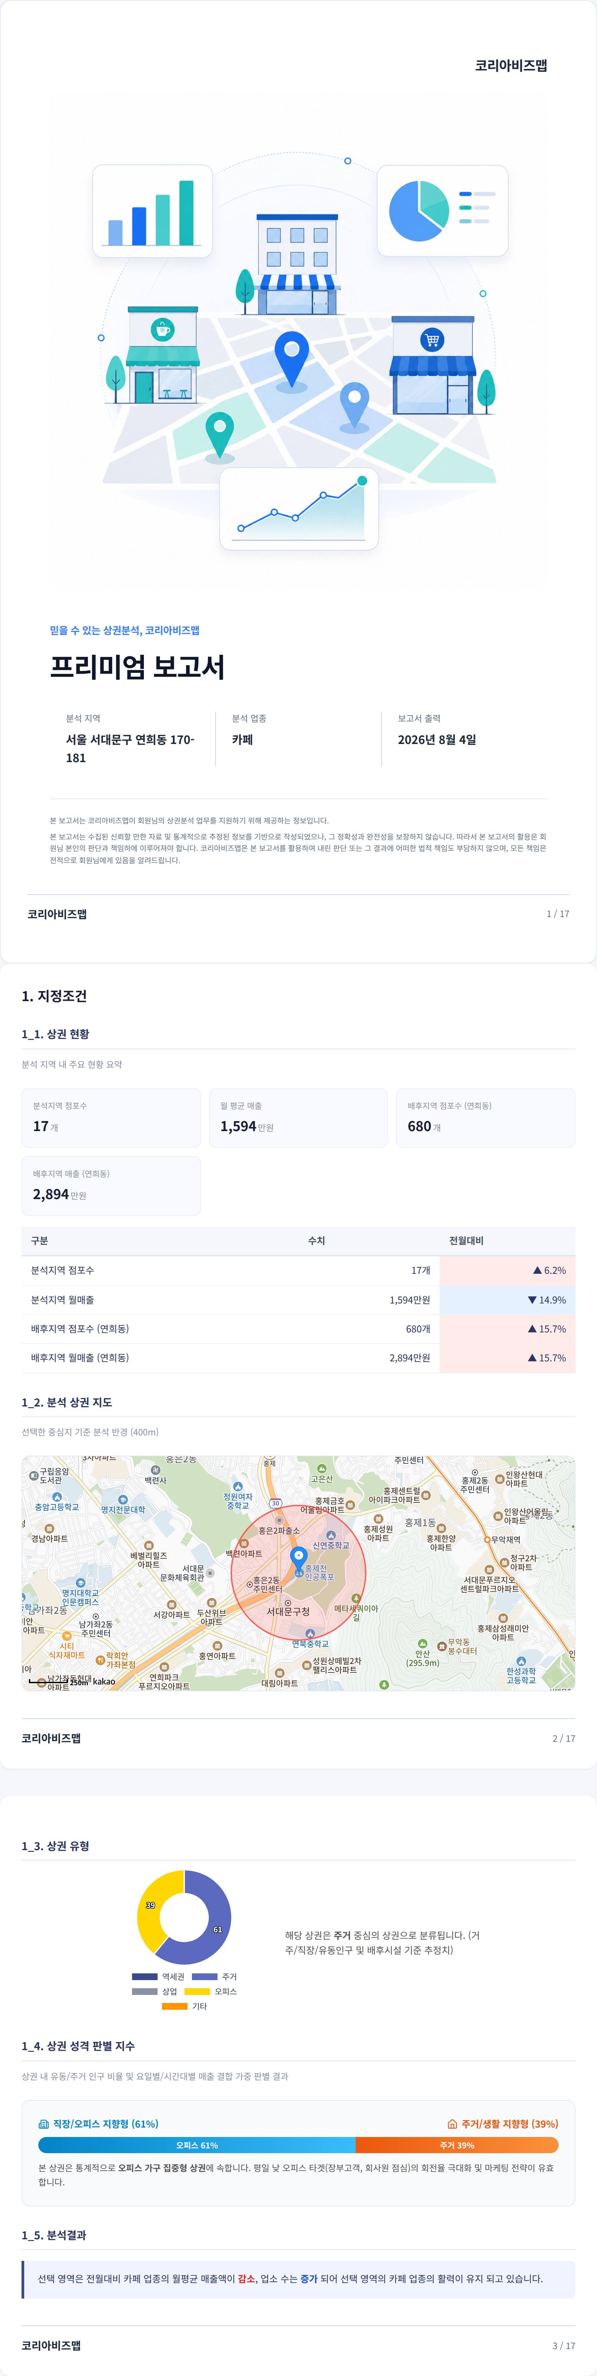Click the 월 평균 매출 1,594만원 card
This screenshot has width=597, height=2376.
tap(298, 1118)
